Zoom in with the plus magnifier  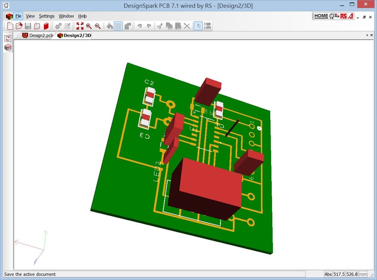pyautogui.click(x=89, y=26)
